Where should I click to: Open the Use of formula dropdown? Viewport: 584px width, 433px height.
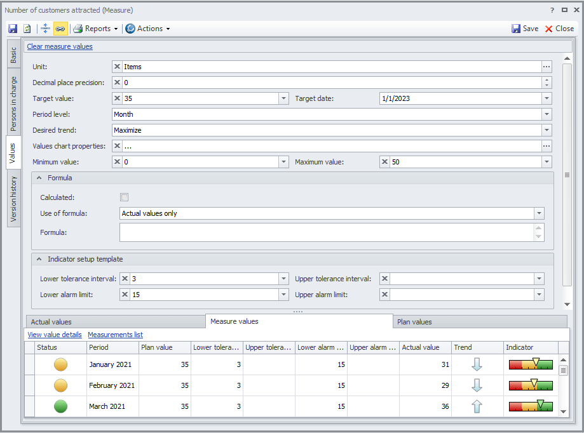point(539,213)
